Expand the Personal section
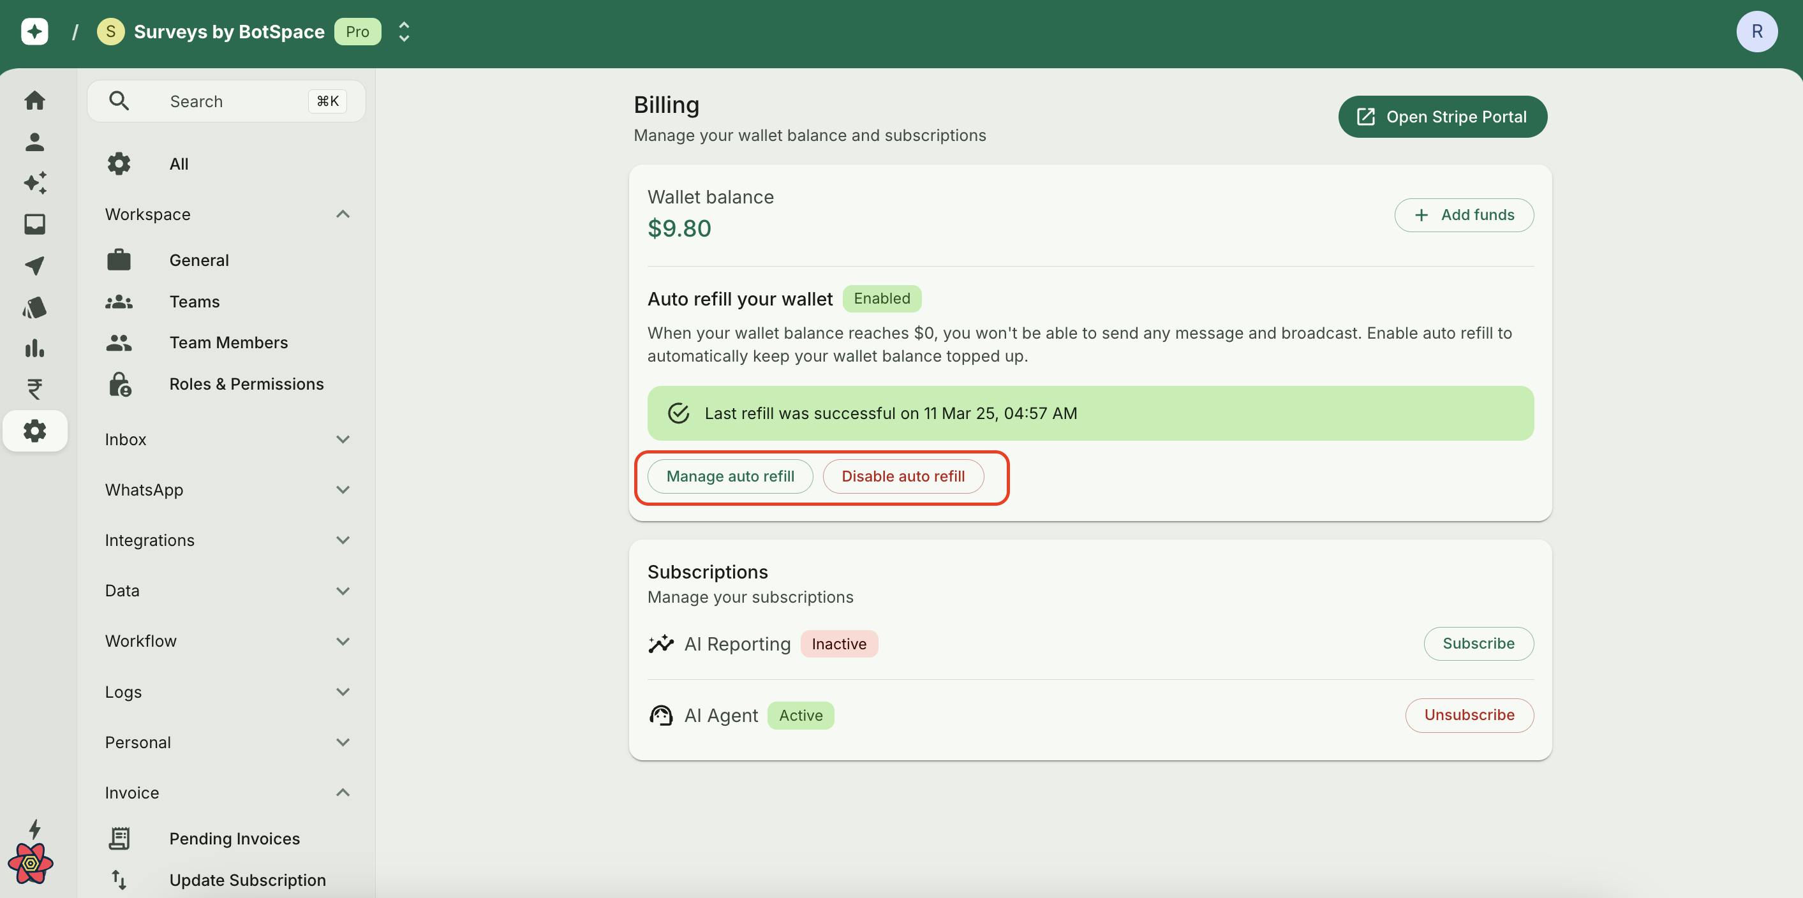This screenshot has height=898, width=1803. coord(343,742)
